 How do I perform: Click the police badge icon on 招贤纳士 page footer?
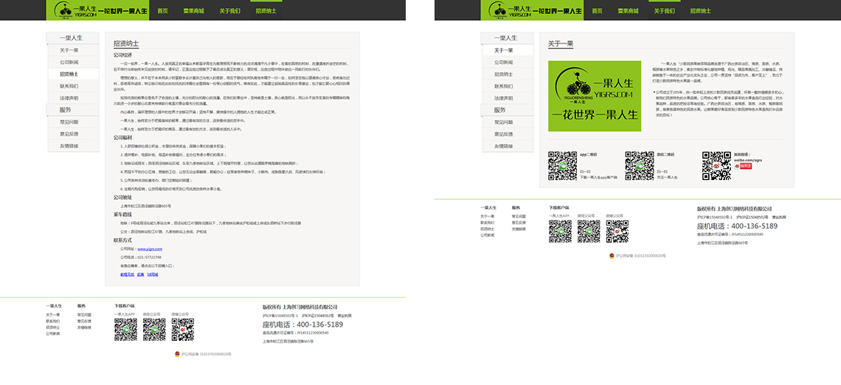[177, 354]
